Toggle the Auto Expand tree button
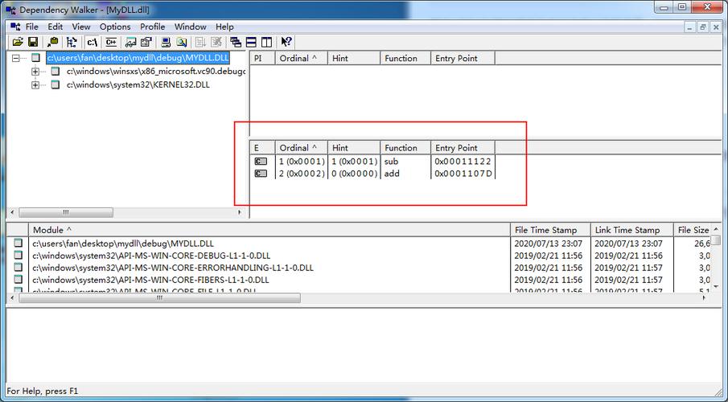 72,43
